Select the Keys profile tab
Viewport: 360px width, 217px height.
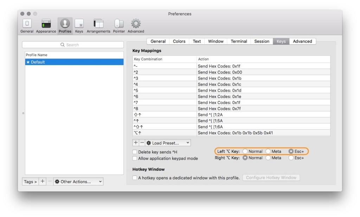[281, 42]
